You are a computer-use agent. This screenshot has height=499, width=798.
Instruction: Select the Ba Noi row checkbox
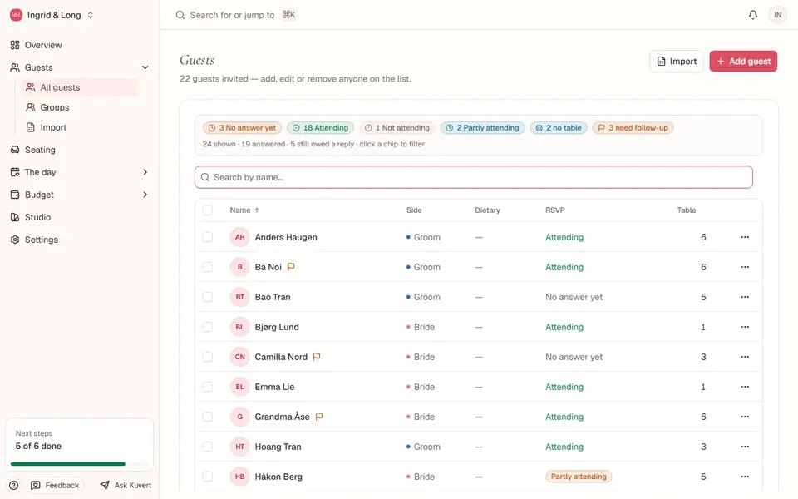pos(208,267)
